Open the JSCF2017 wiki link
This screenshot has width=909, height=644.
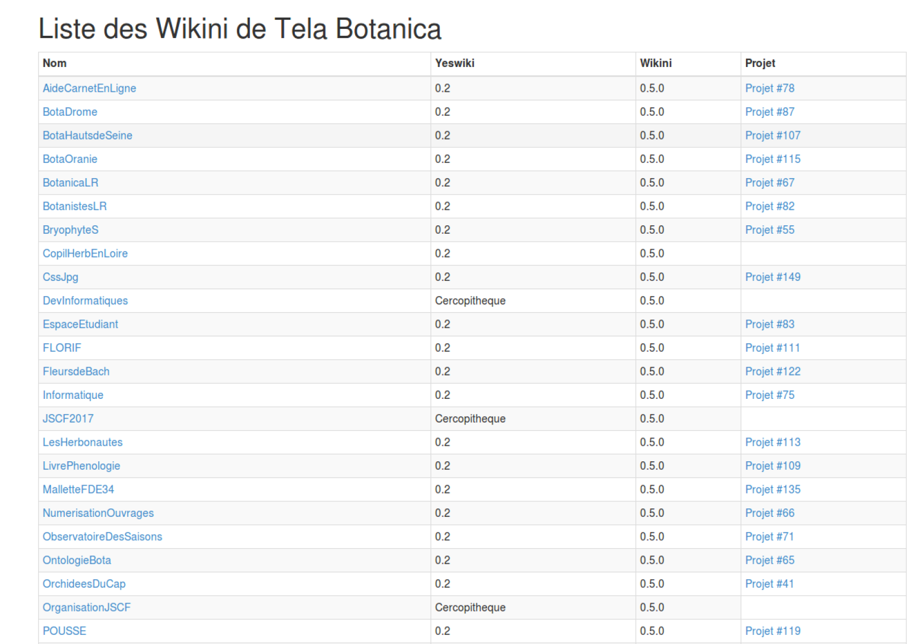(68, 419)
